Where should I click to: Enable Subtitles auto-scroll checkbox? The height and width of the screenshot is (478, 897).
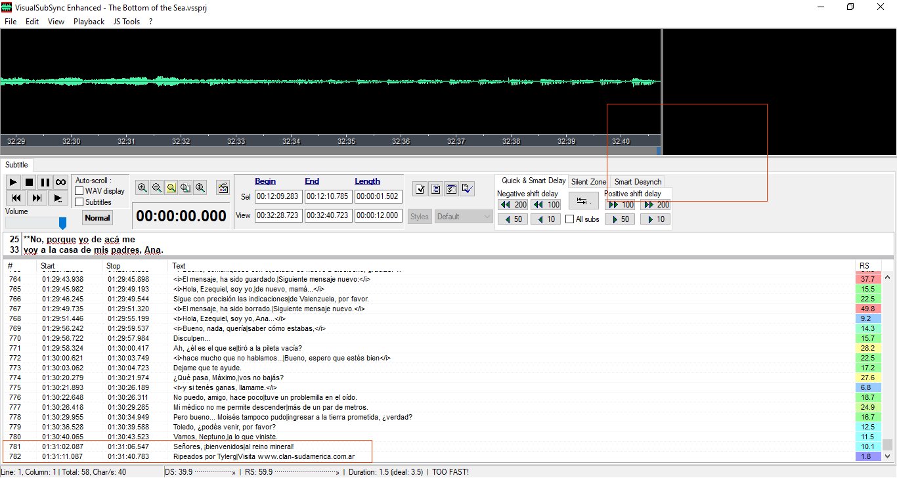[79, 202]
